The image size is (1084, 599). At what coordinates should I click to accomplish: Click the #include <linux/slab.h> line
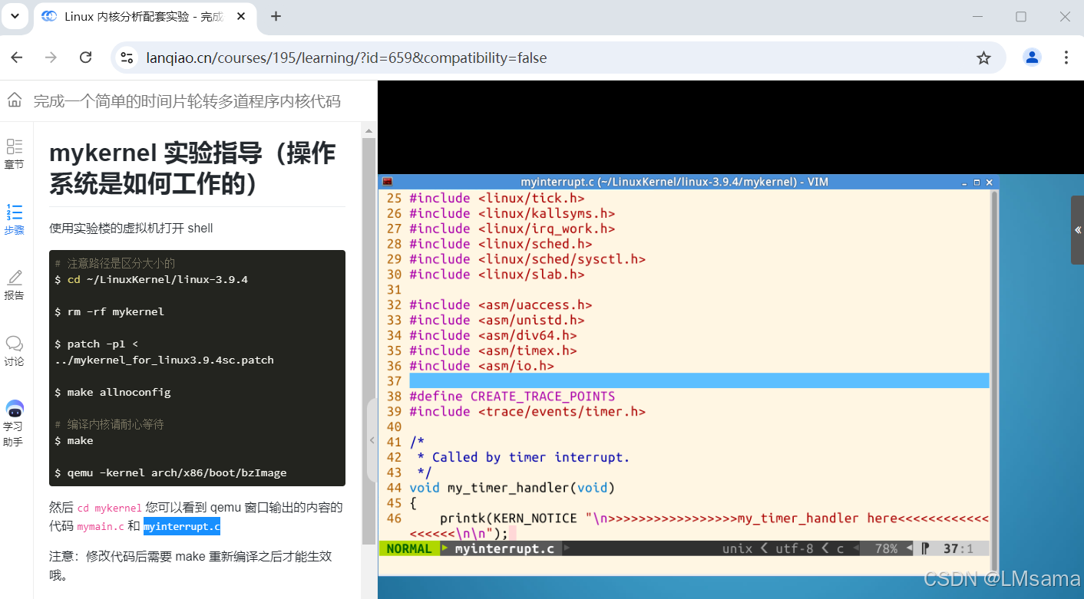point(497,274)
